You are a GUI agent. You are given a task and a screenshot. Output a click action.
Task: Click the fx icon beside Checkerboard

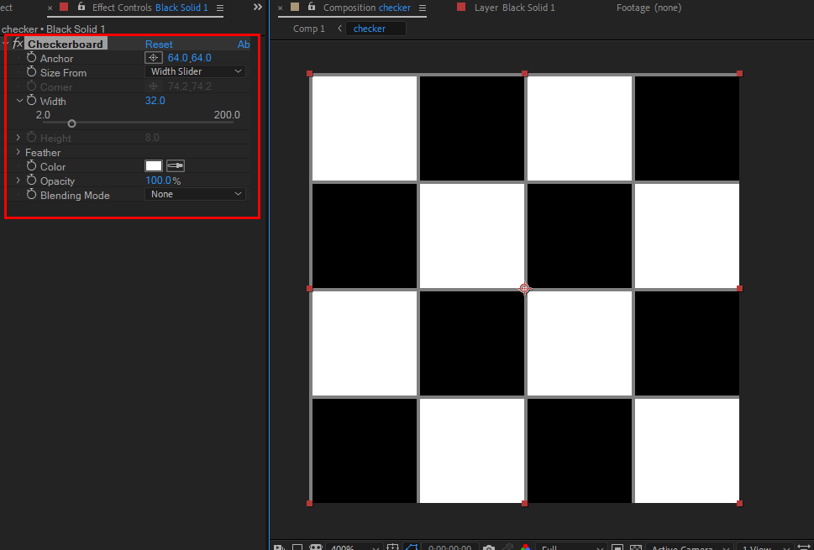pos(18,44)
